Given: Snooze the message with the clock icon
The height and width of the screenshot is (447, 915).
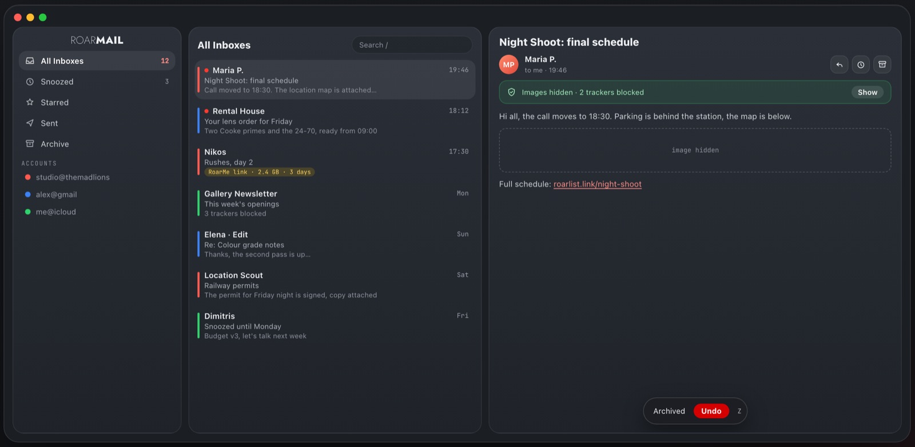Looking at the screenshot, I should pos(861,65).
